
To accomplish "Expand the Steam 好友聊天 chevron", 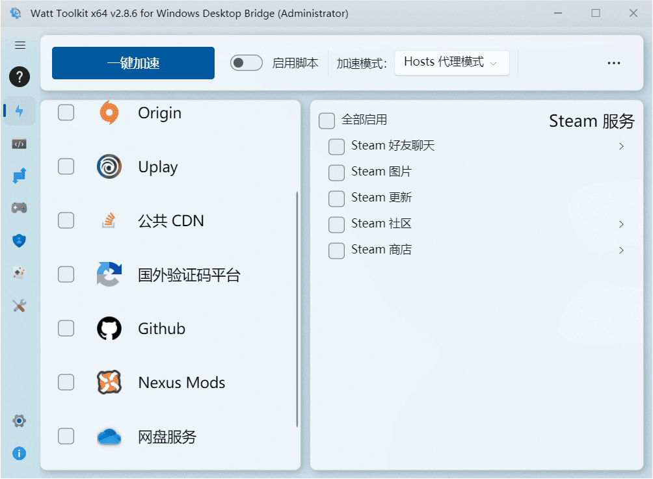I will tap(621, 146).
